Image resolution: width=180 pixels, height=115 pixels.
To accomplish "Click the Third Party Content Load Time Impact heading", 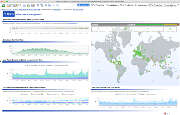I will pos(106,87).
